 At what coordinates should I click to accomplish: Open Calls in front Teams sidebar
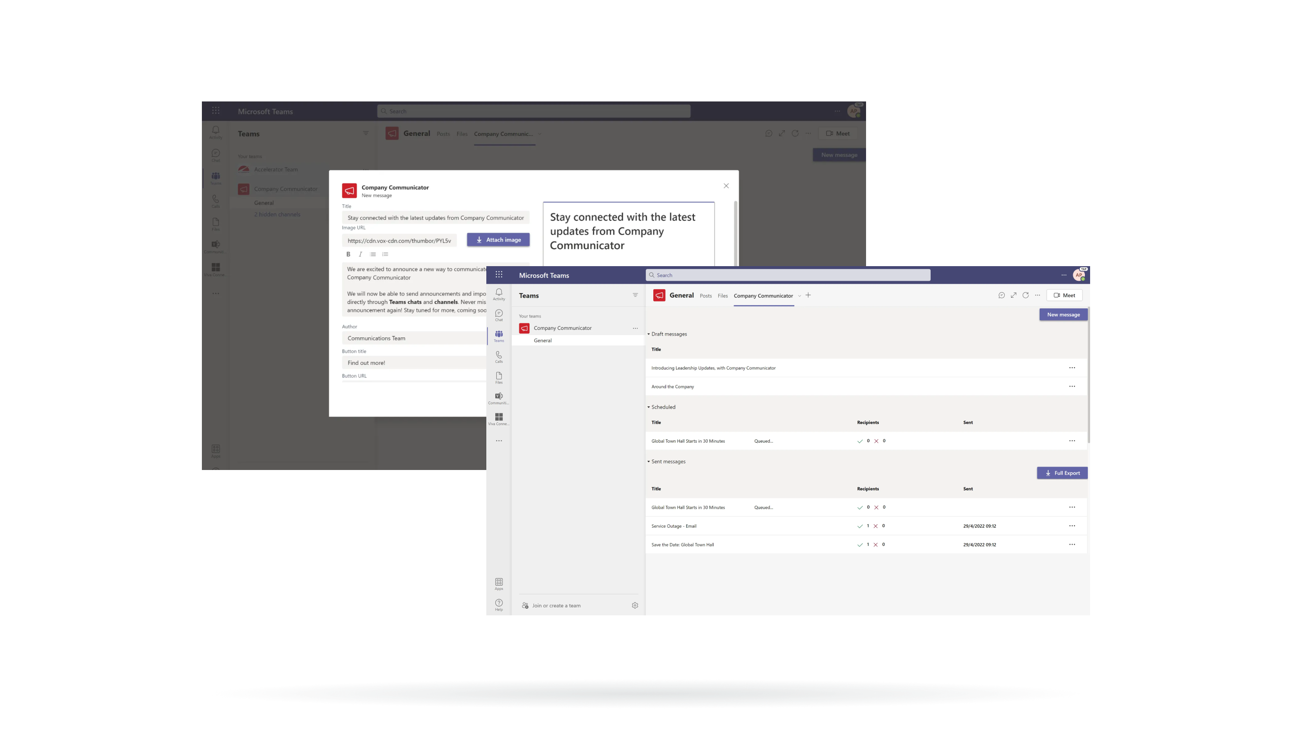[499, 357]
